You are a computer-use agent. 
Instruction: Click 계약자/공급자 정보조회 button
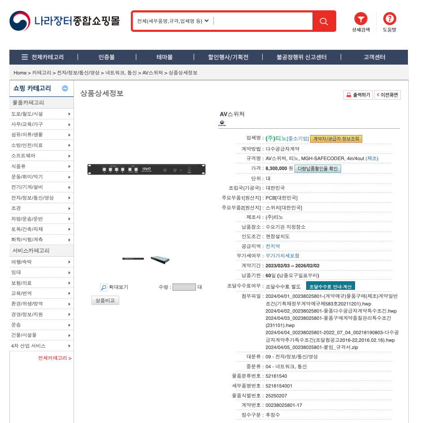click(336, 139)
